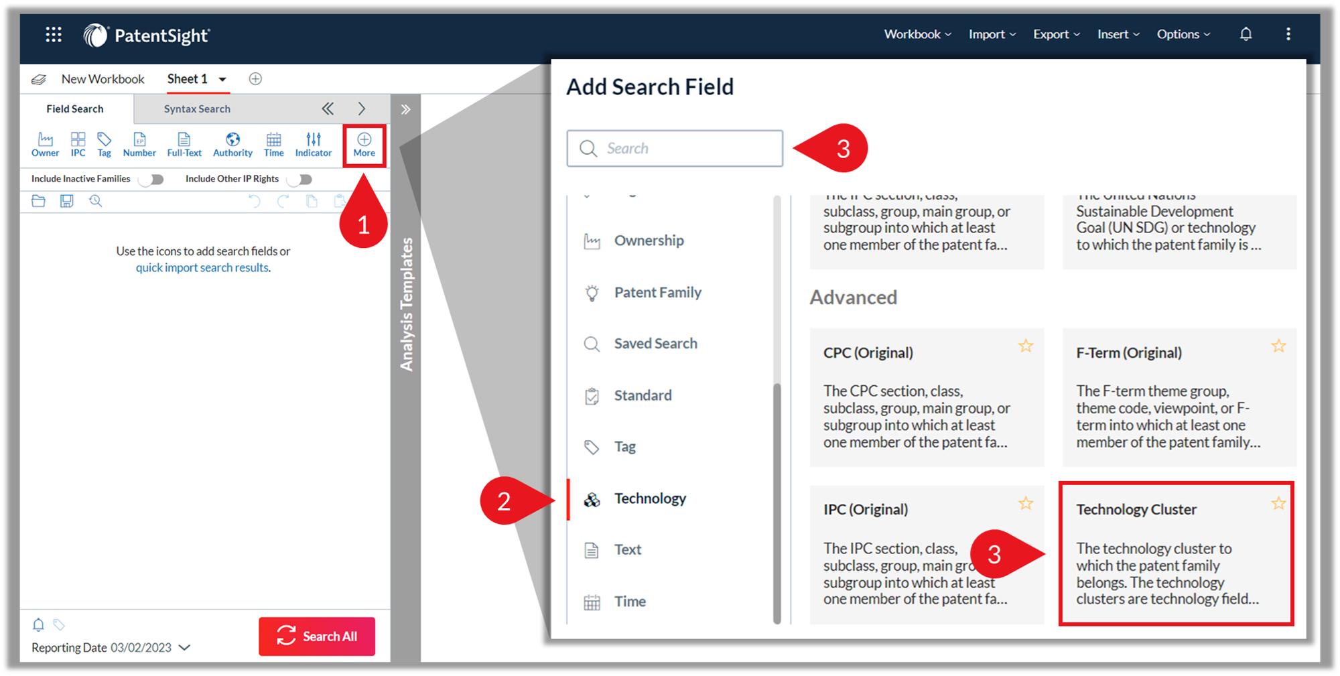Screen dimensions: 1340x676
Task: Favorite Technology Cluster with the star
Action: click(x=1278, y=503)
